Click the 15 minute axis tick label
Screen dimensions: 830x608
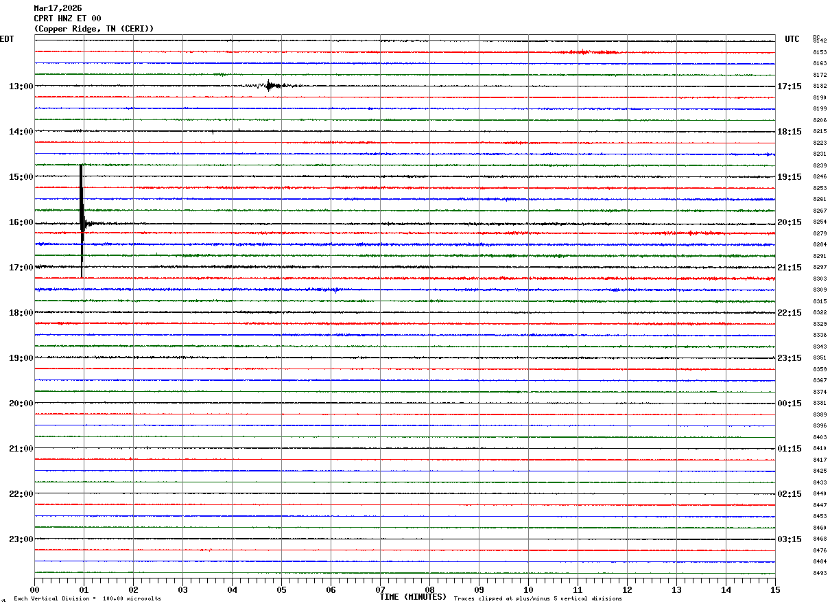tap(775, 589)
